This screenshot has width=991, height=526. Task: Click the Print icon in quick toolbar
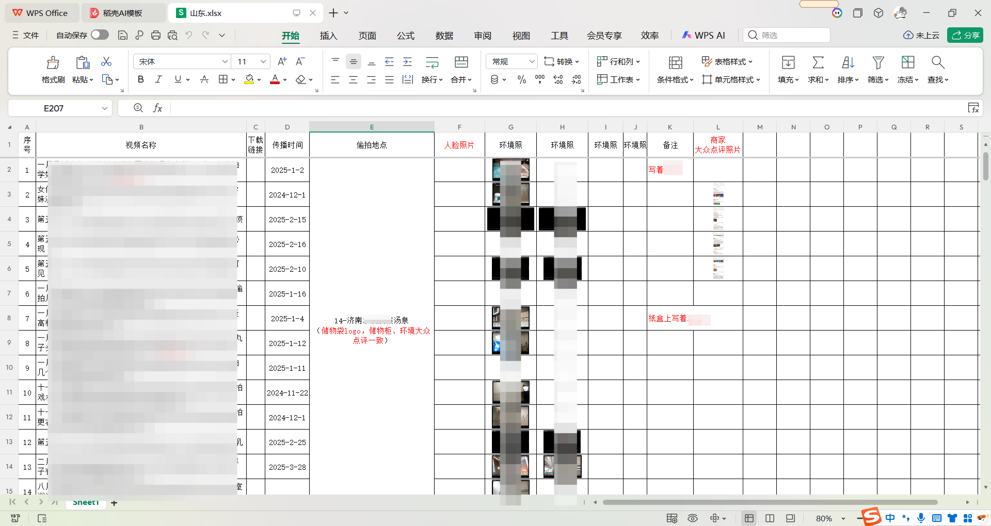[x=156, y=35]
